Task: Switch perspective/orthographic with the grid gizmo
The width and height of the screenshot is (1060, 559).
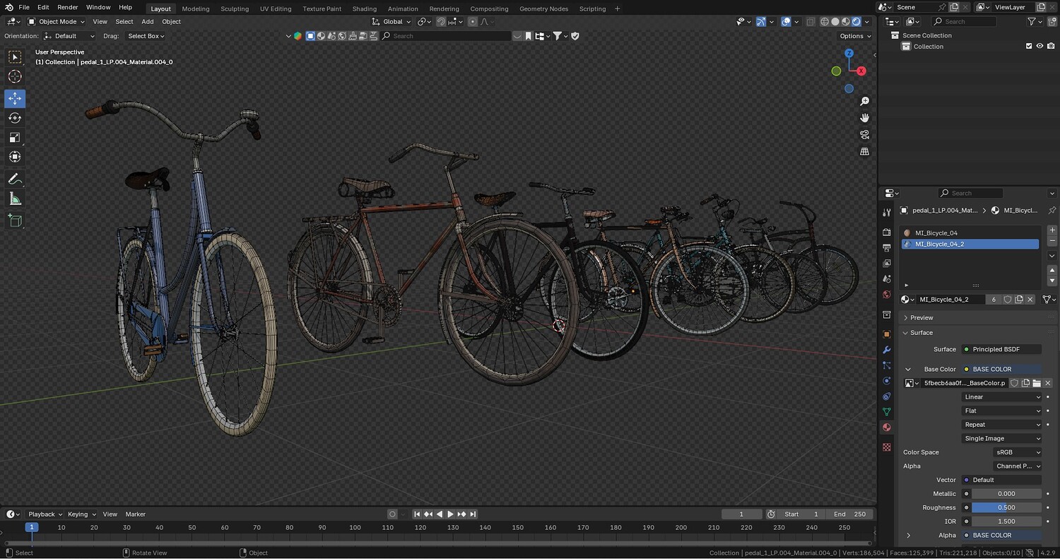Action: click(x=864, y=151)
